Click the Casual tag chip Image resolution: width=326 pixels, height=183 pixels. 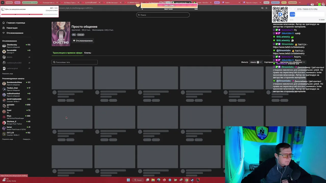[x=80, y=35]
